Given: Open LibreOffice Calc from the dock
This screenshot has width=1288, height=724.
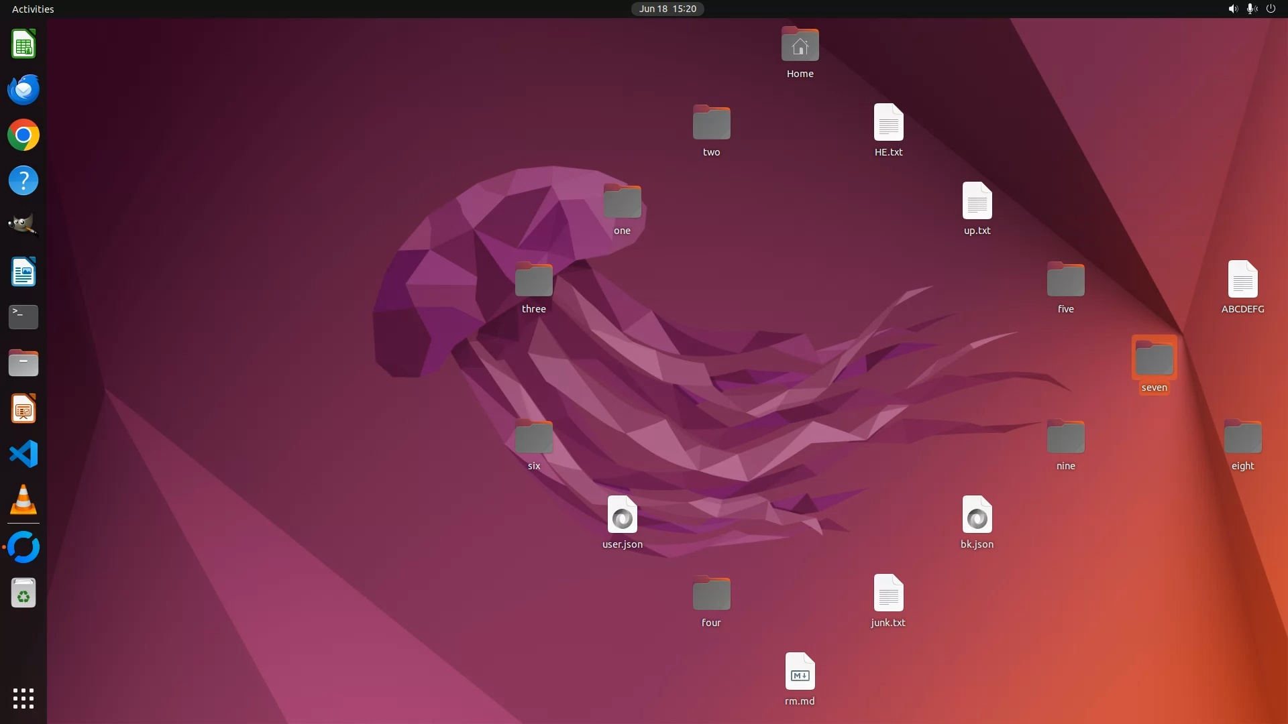Looking at the screenshot, I should [23, 45].
